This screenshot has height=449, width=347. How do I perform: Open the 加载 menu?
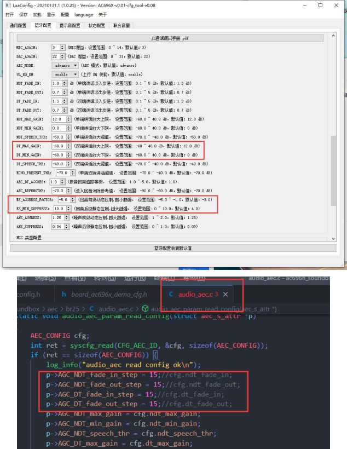[x=37, y=15]
